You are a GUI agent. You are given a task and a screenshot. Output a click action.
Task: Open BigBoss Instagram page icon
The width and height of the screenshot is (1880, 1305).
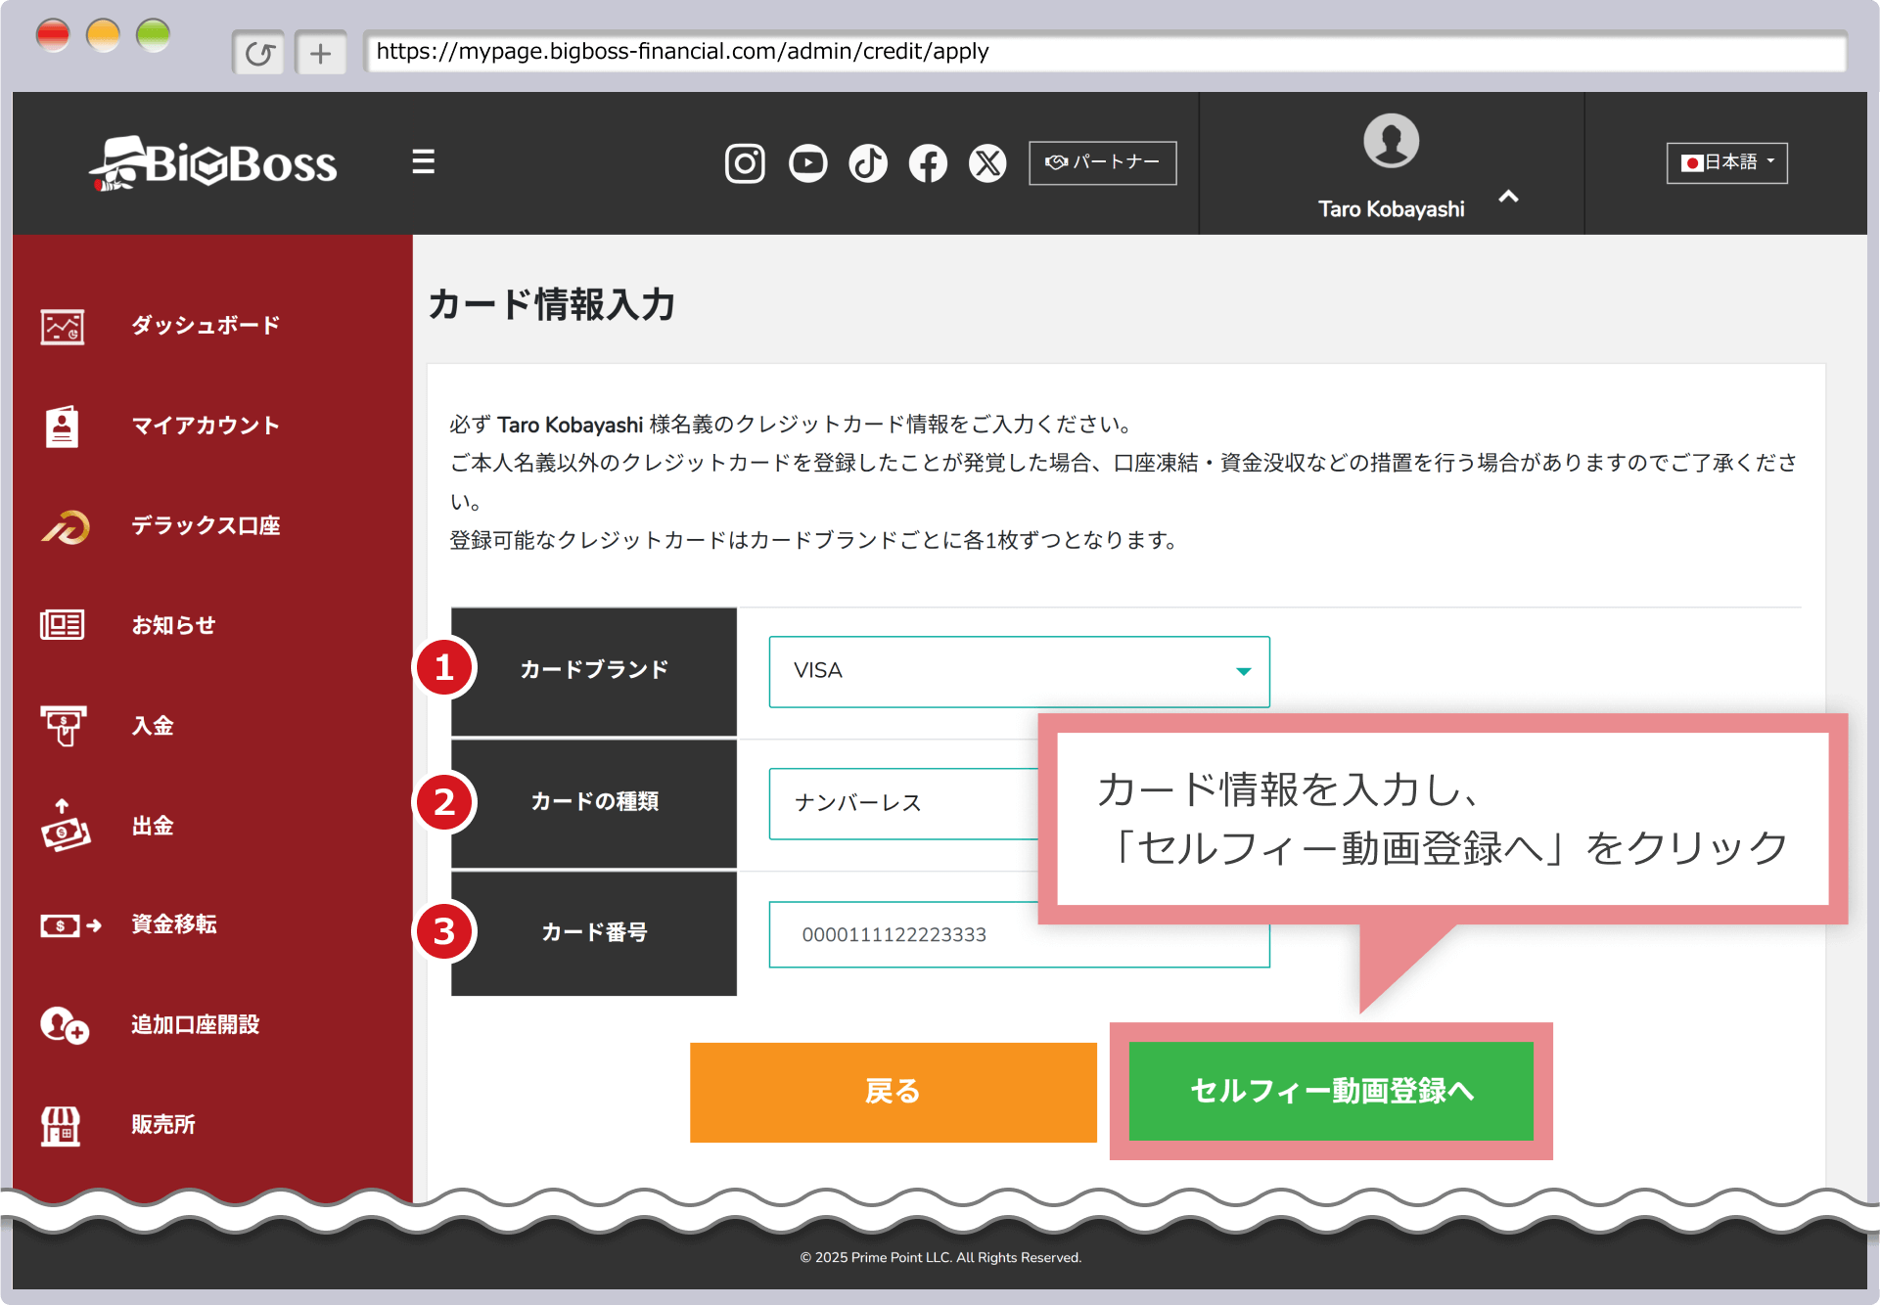[x=744, y=163]
